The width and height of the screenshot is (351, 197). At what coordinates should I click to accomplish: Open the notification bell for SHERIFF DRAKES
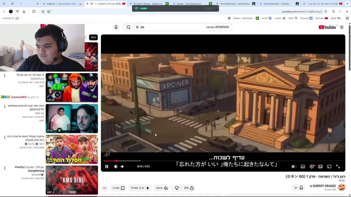[x=301, y=188]
